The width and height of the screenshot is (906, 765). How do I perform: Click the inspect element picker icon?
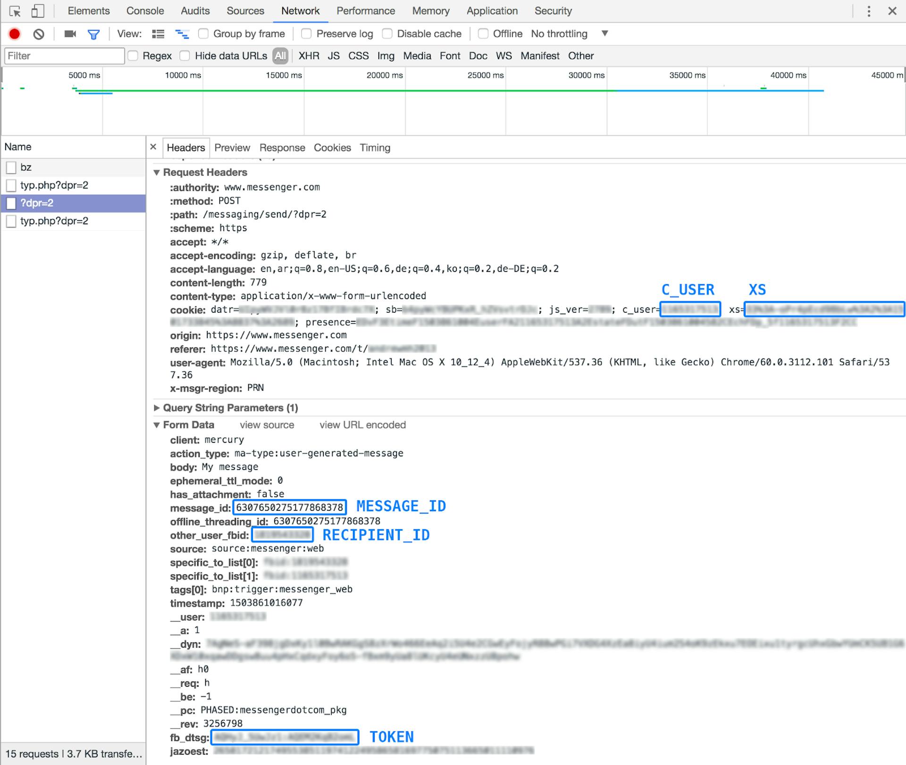tap(15, 11)
